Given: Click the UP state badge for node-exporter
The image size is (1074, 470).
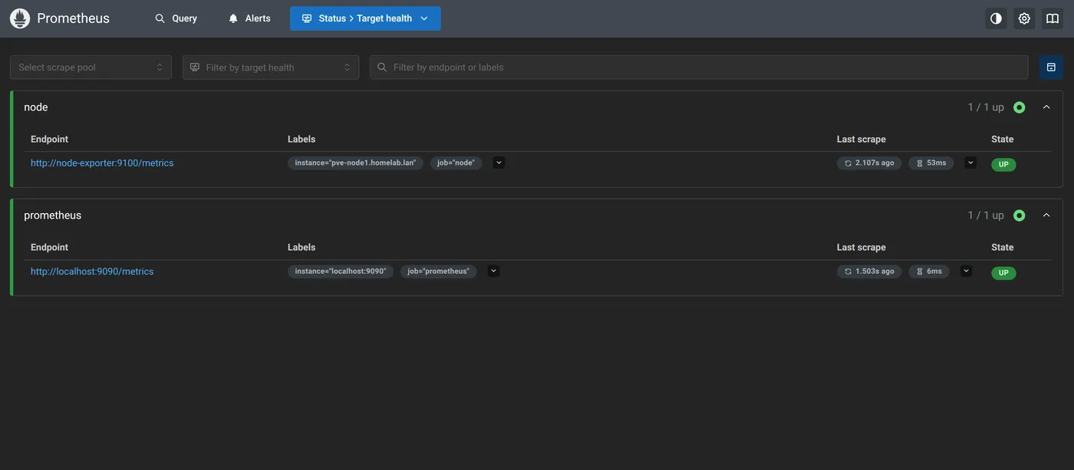Looking at the screenshot, I should tap(1003, 165).
